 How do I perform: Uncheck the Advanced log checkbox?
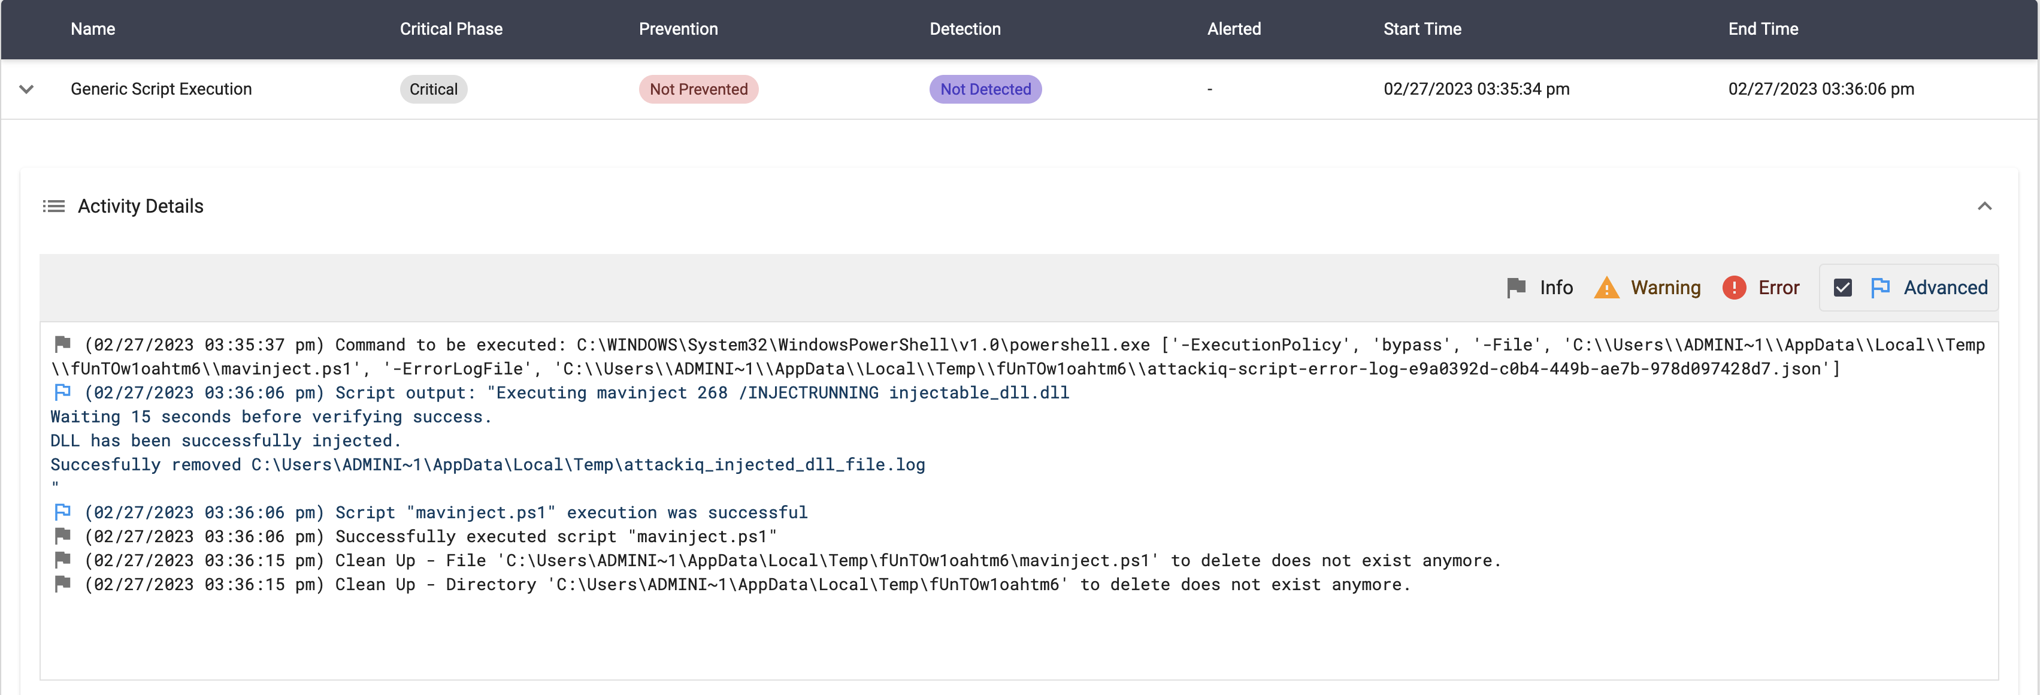[1842, 288]
